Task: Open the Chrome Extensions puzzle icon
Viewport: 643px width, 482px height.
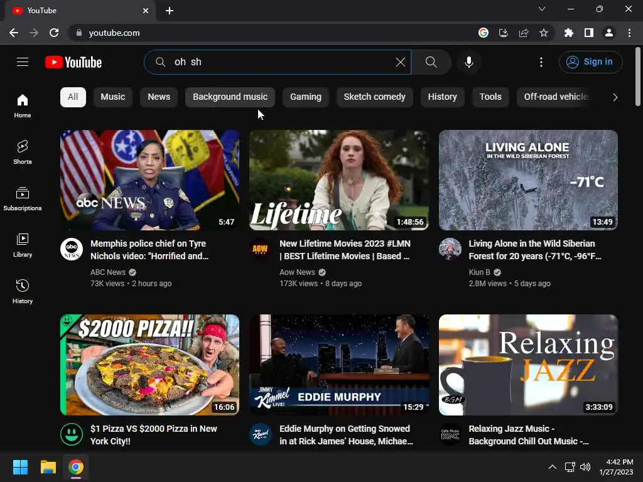Action: (x=568, y=33)
